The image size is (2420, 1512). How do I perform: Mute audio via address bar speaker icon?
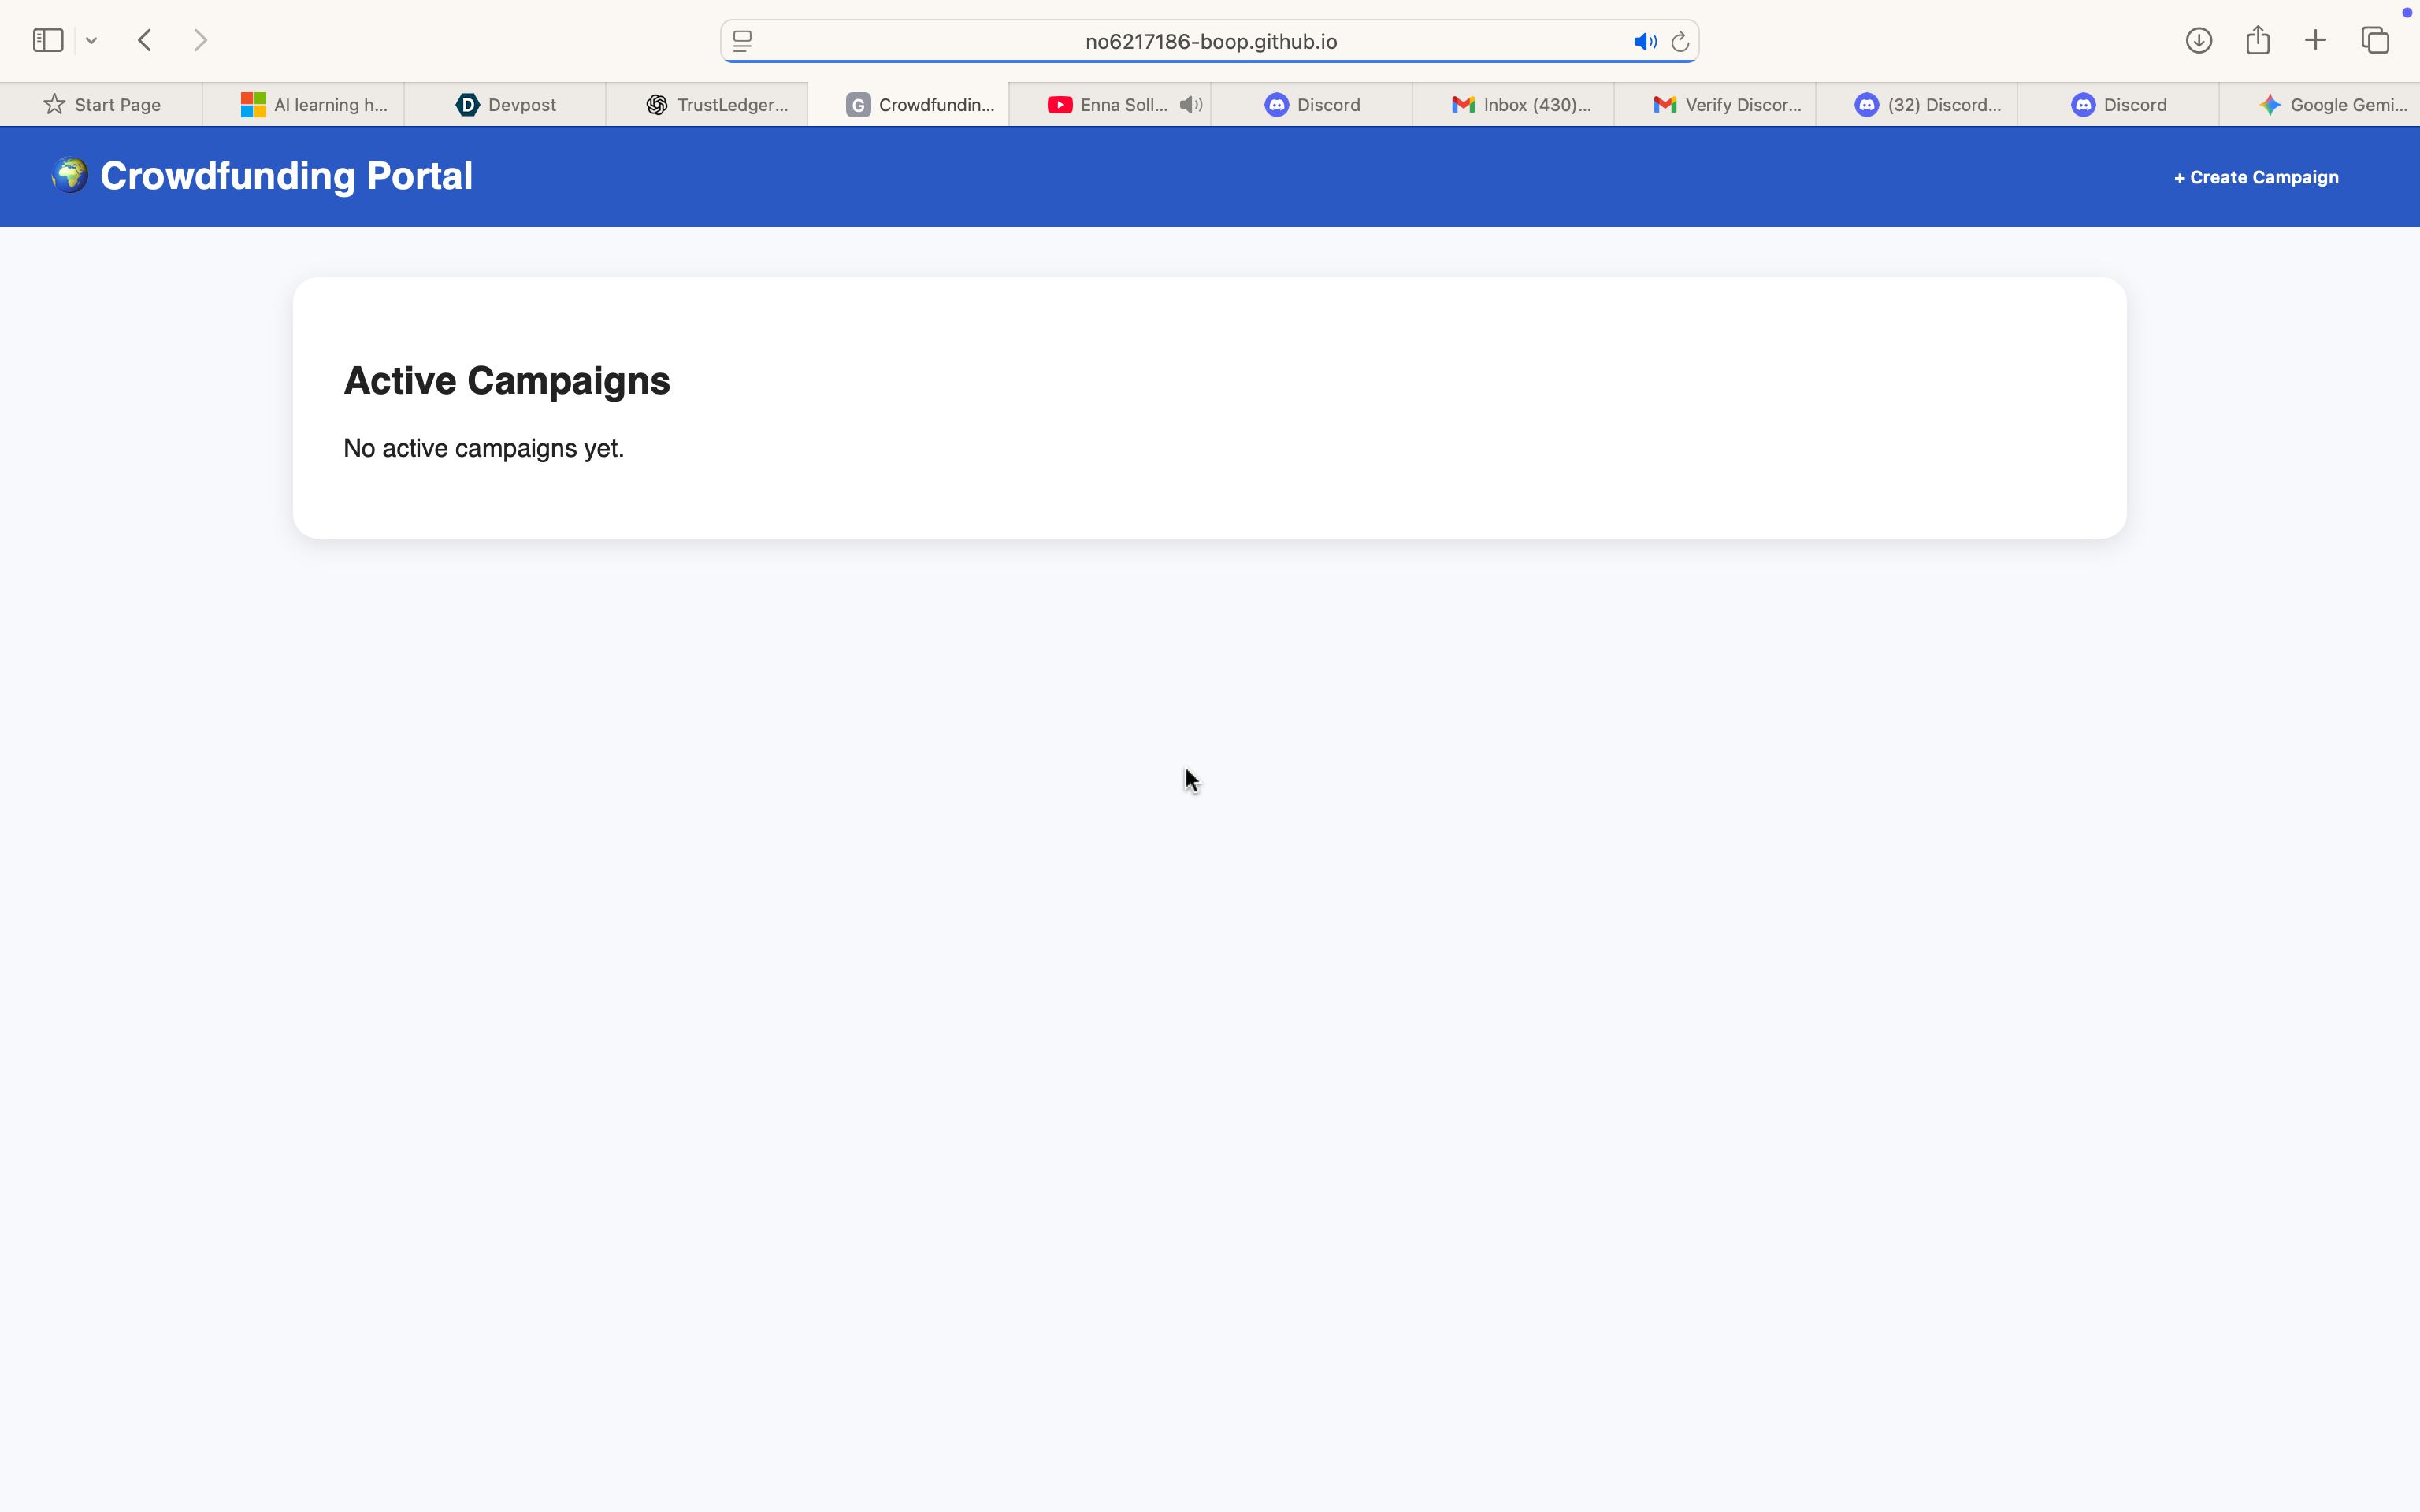pyautogui.click(x=1644, y=41)
